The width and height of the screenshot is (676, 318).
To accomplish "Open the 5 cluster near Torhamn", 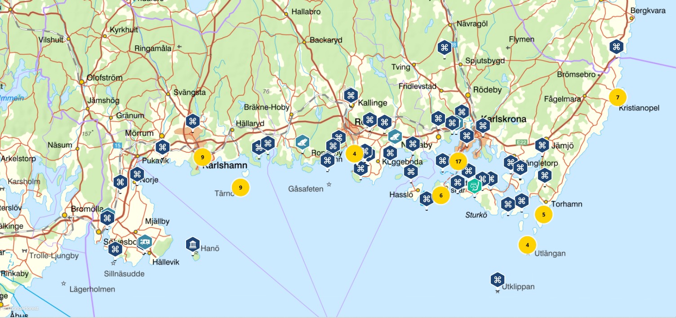I will click(x=543, y=215).
